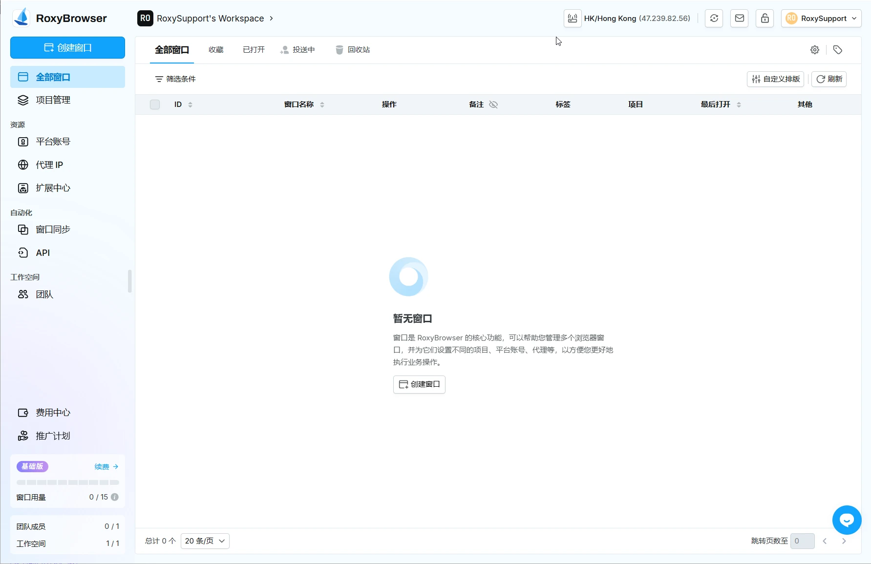
Task: Open the mail messages icon
Action: [739, 19]
